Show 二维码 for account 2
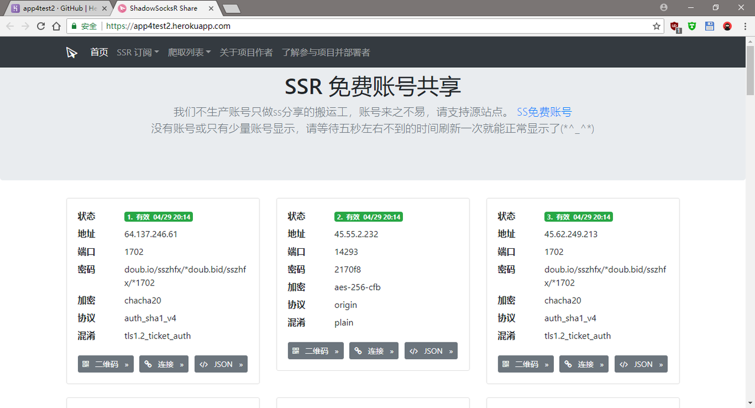 (x=316, y=351)
